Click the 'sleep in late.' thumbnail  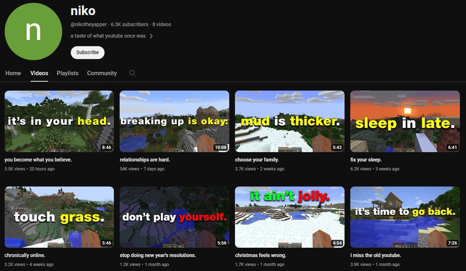point(405,122)
